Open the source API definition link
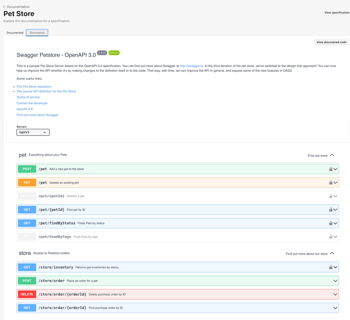350x320 pixels. click(46, 91)
